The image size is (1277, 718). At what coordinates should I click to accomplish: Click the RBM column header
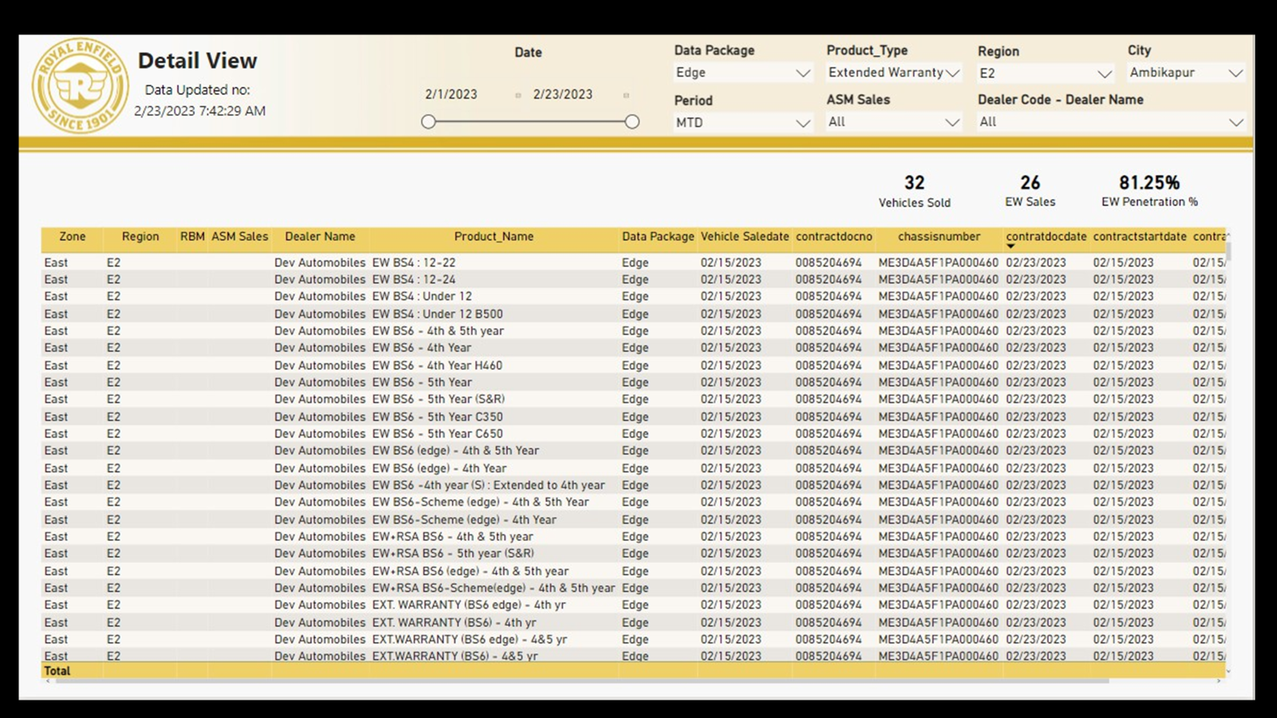tap(192, 237)
